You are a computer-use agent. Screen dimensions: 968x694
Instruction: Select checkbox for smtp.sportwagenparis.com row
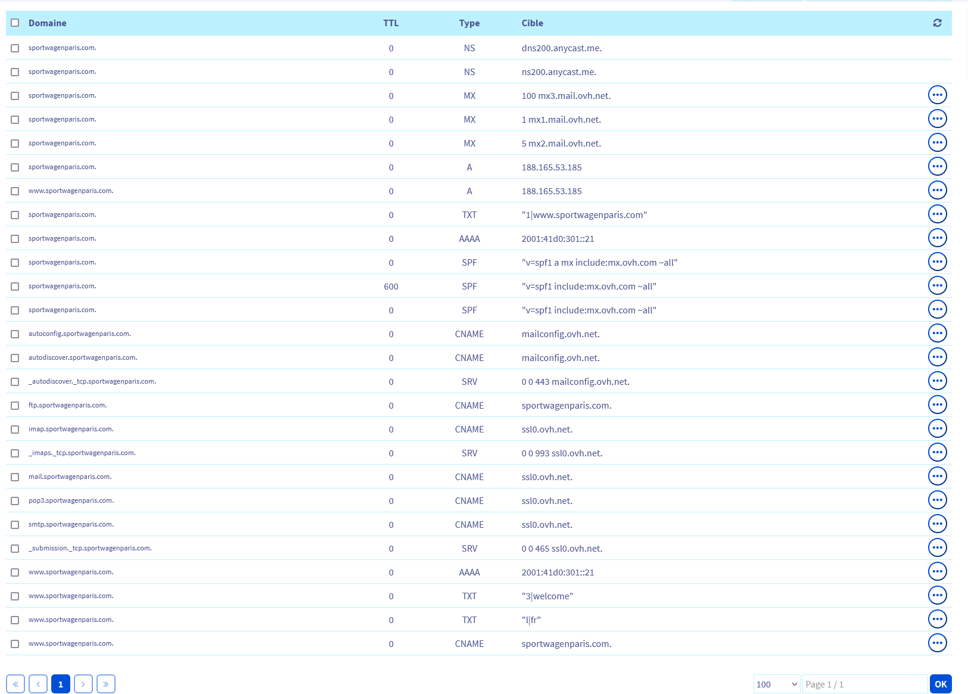click(15, 525)
